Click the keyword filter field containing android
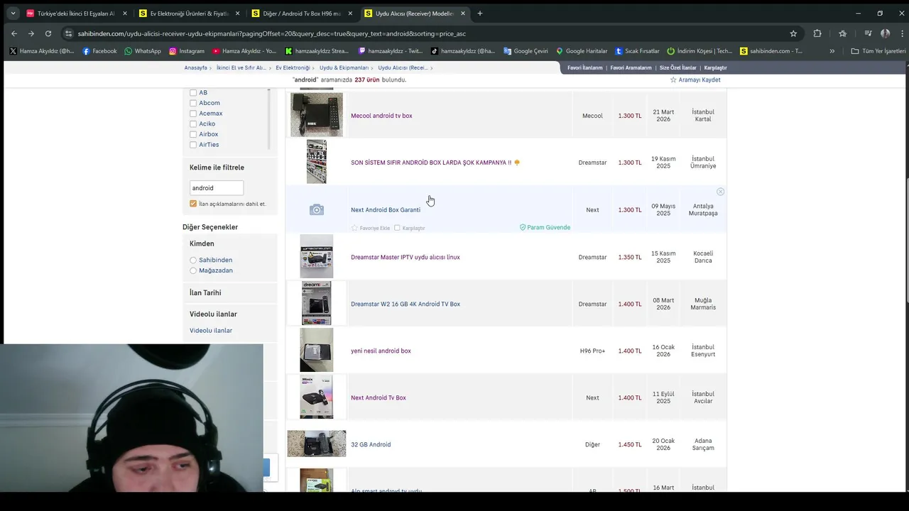Image resolution: width=909 pixels, height=511 pixels. pyautogui.click(x=217, y=188)
